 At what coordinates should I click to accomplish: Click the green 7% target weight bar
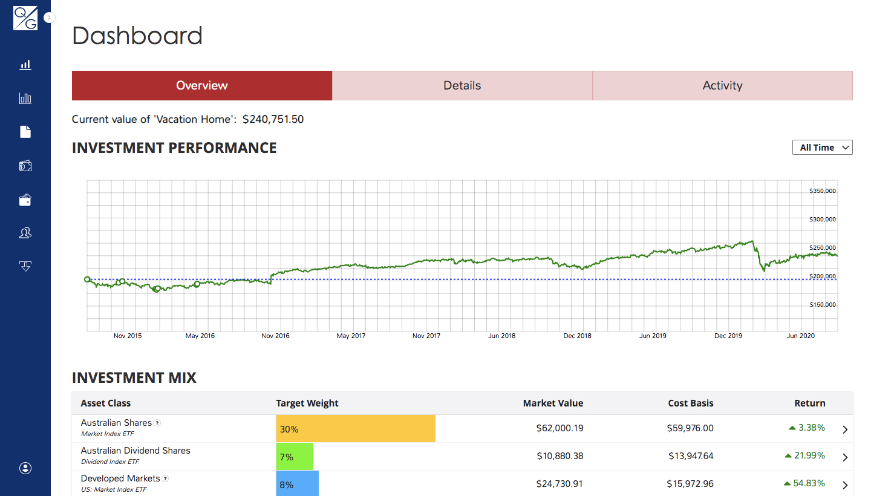(x=295, y=457)
